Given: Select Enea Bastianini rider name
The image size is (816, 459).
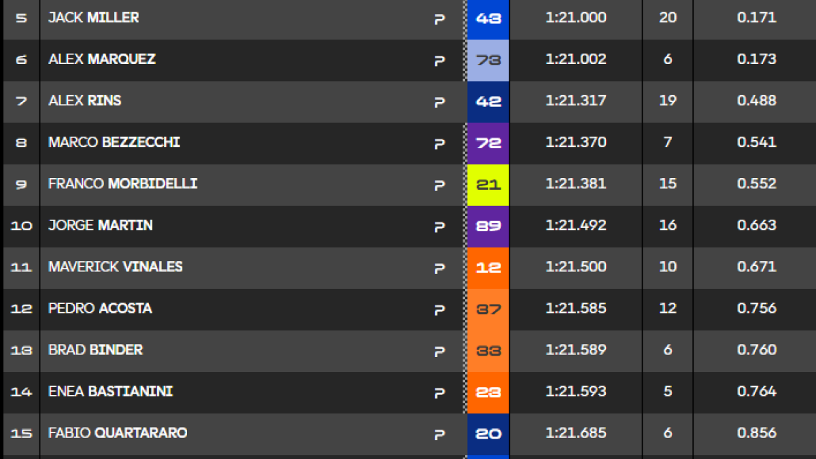Looking at the screenshot, I should click(111, 391).
